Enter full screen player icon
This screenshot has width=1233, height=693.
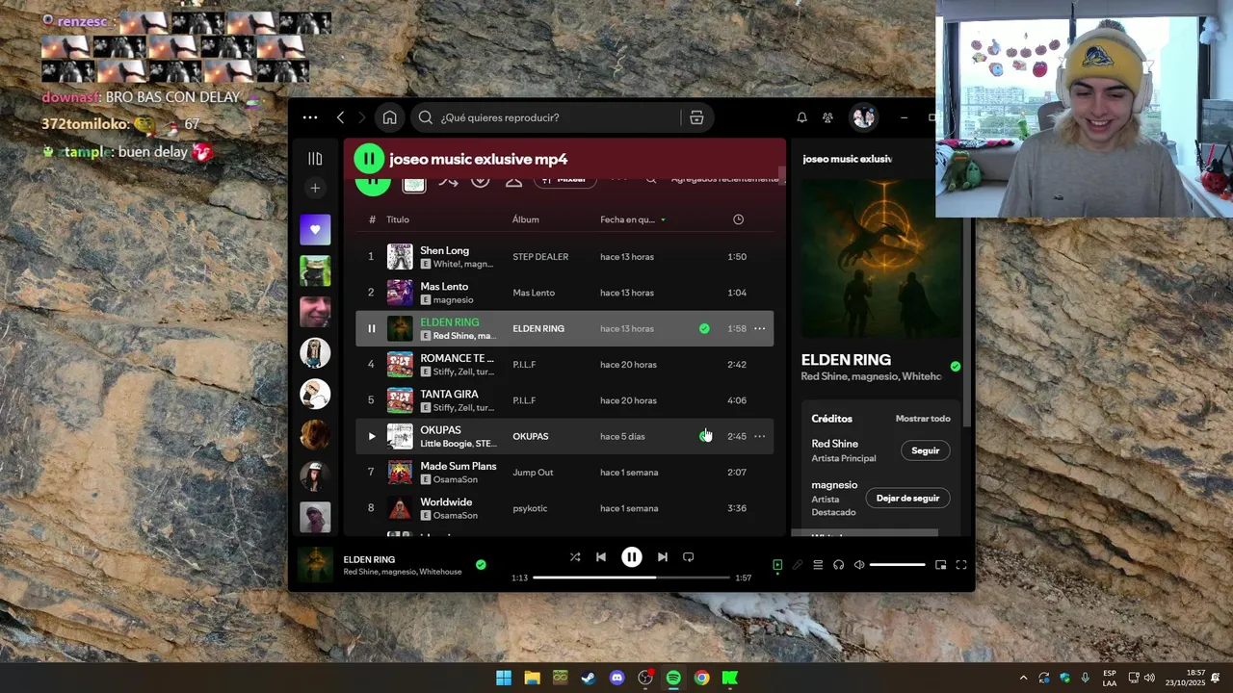pyautogui.click(x=961, y=565)
